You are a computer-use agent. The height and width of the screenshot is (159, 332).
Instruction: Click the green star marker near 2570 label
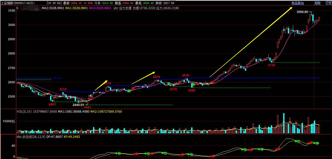(x=169, y=84)
